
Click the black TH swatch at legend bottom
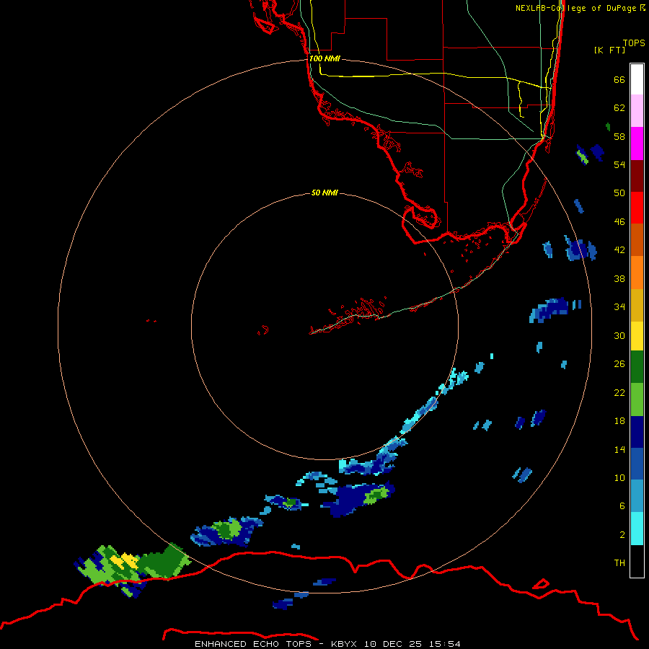coord(637,561)
